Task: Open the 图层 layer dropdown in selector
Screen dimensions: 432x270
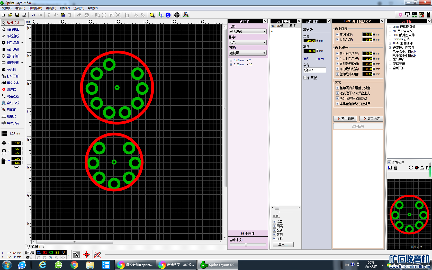Action: pyautogui.click(x=247, y=53)
